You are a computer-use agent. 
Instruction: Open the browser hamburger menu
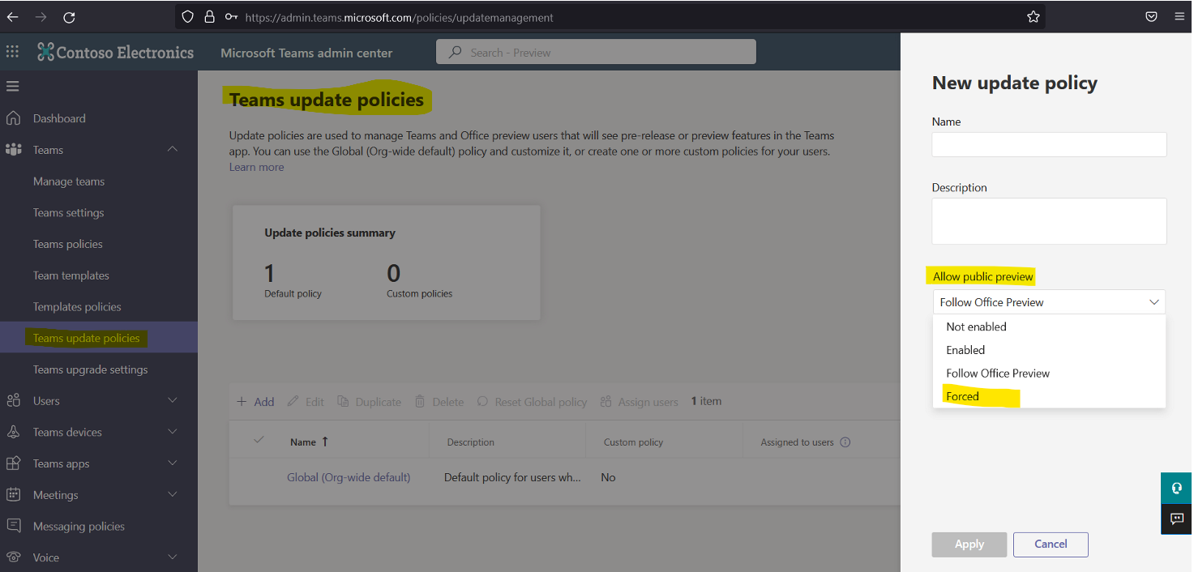coord(1179,16)
